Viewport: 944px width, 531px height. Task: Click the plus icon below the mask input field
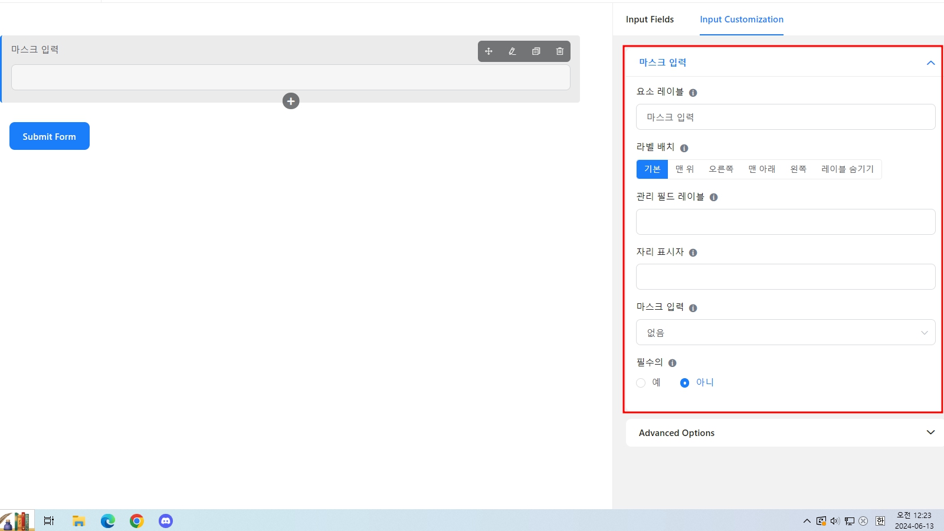pos(291,101)
